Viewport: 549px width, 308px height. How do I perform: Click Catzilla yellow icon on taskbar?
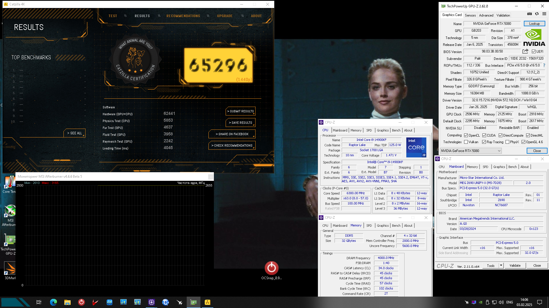208,302
